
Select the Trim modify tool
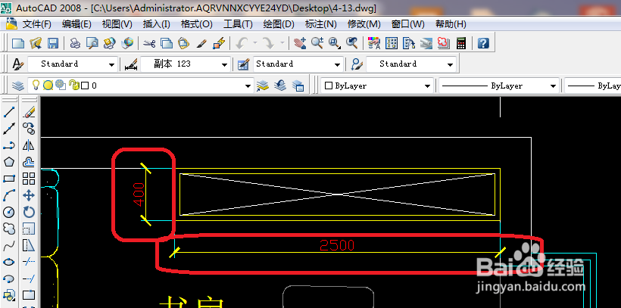(x=29, y=262)
